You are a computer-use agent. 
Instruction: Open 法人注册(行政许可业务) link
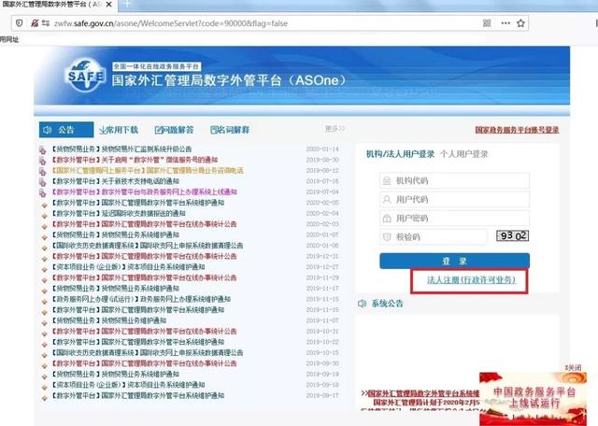pyautogui.click(x=471, y=280)
